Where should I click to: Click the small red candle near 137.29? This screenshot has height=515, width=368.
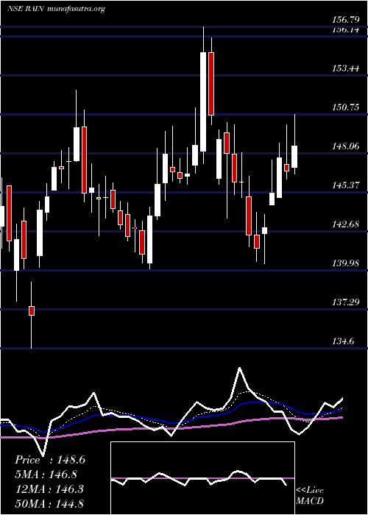pyautogui.click(x=32, y=310)
